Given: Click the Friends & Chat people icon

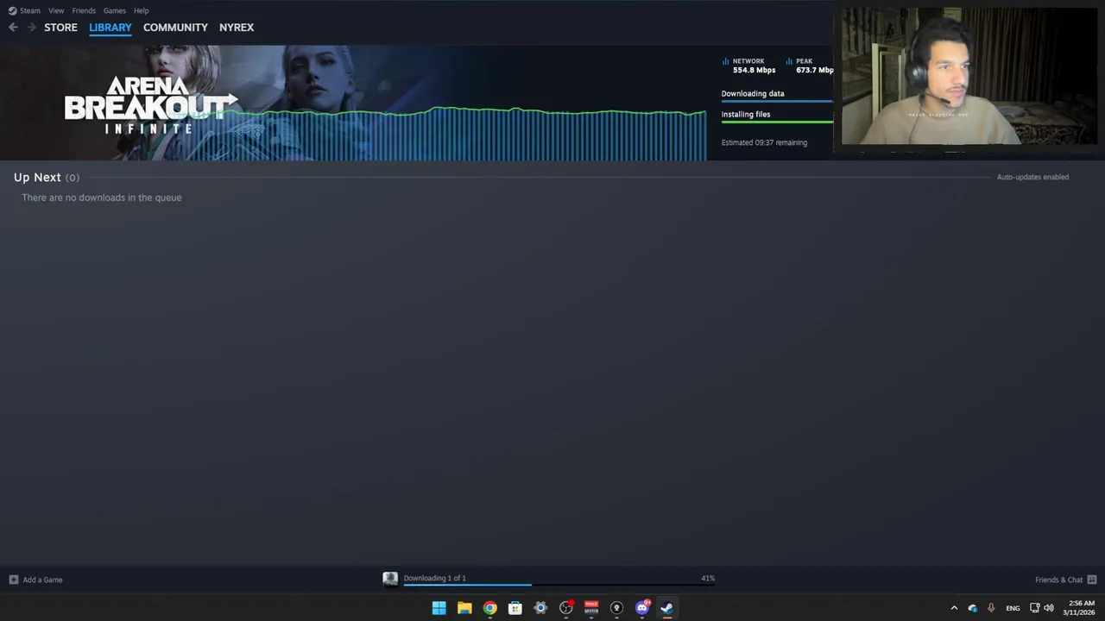Looking at the screenshot, I should coord(1092,580).
